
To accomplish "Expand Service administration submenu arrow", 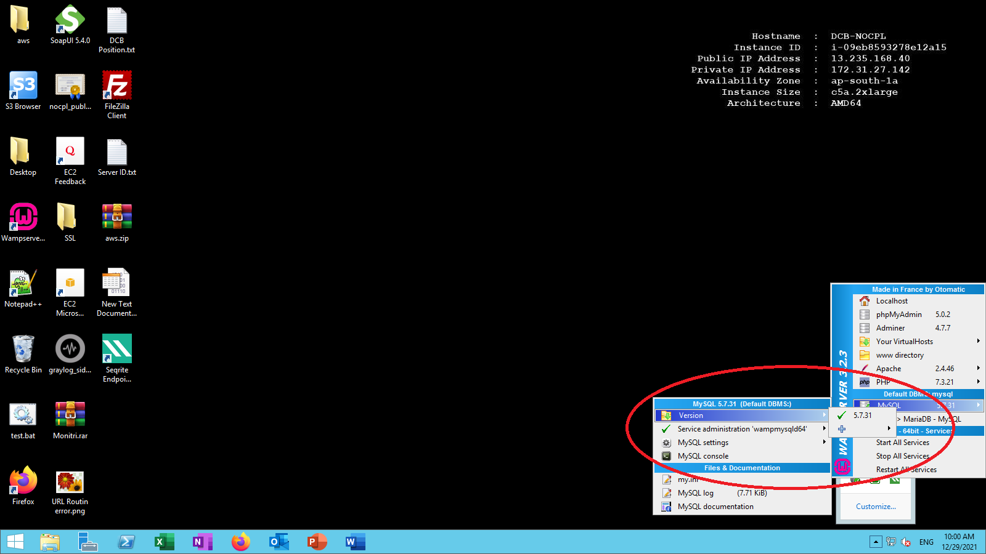I will coord(824,428).
